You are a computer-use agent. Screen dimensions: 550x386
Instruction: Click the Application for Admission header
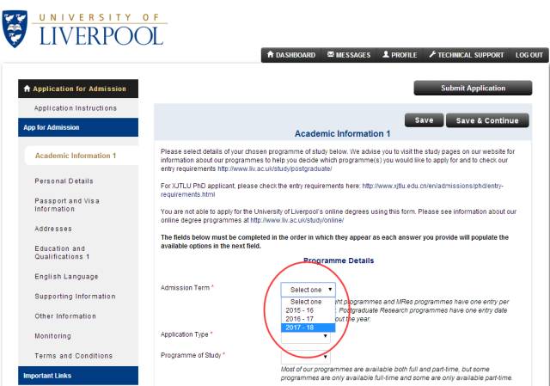pos(78,89)
